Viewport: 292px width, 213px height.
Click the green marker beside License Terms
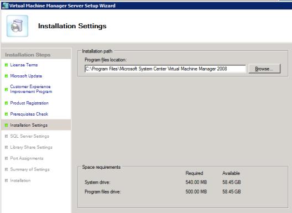[6, 65]
